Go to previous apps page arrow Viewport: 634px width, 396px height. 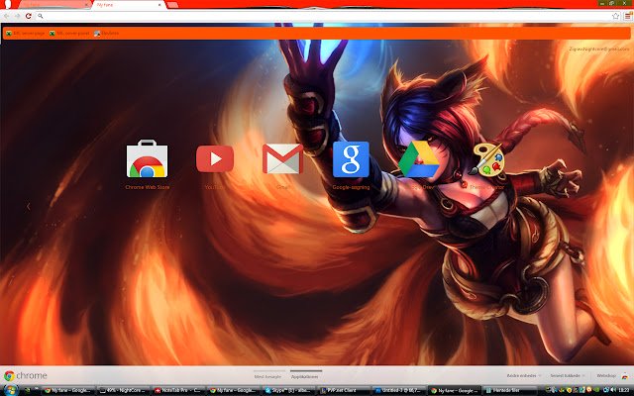point(29,207)
